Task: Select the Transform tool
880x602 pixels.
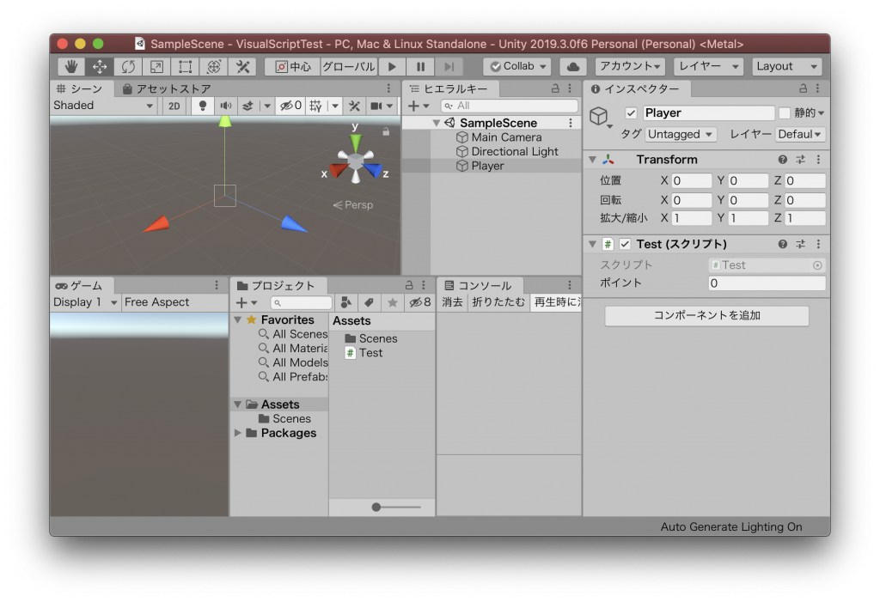Action: (214, 67)
